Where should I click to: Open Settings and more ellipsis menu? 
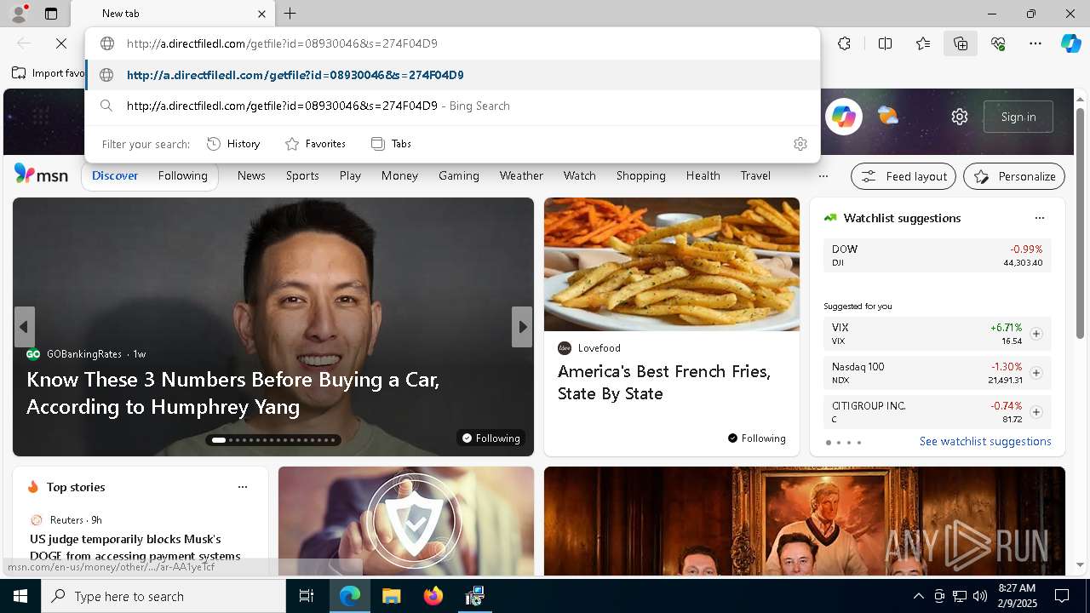[1035, 43]
